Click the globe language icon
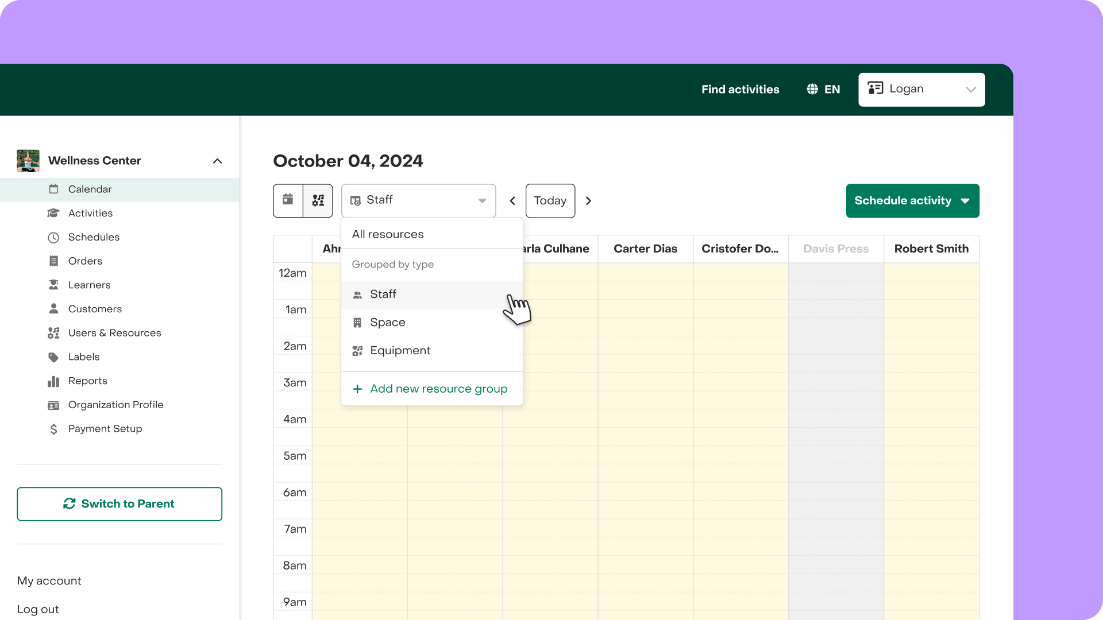The width and height of the screenshot is (1103, 620). pos(812,90)
